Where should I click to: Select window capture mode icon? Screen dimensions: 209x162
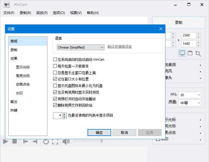click(190, 53)
